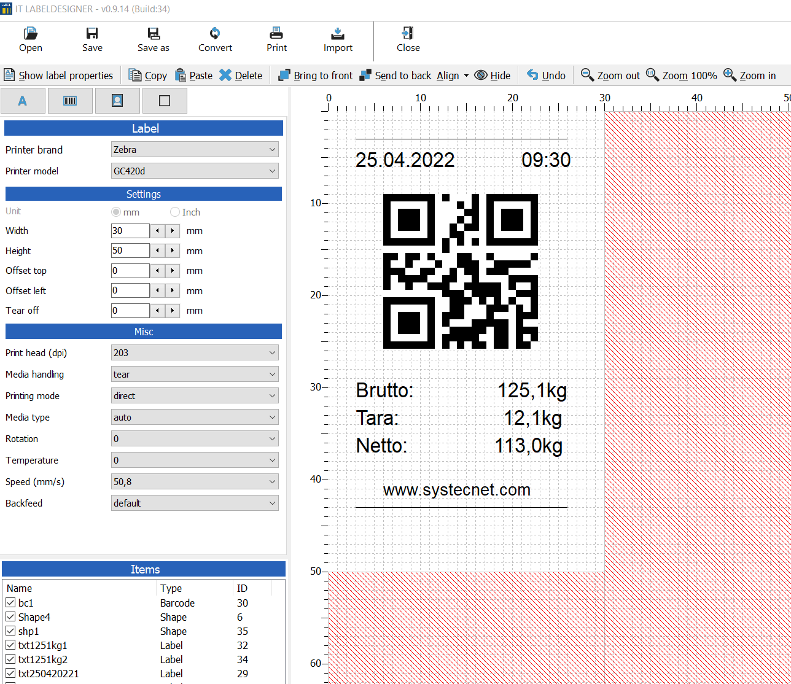The height and width of the screenshot is (684, 791).
Task: Open Speed (mm/s) dropdown
Action: point(195,481)
